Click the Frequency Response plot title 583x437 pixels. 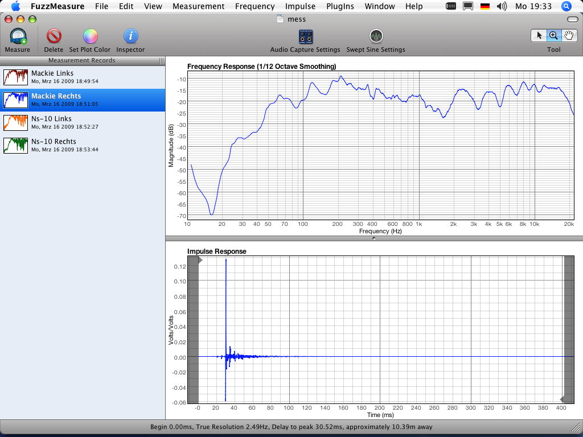261,66
